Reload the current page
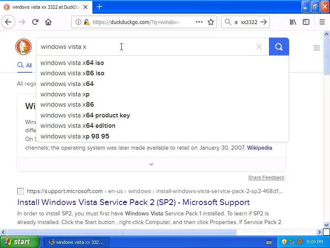 tap(35, 22)
